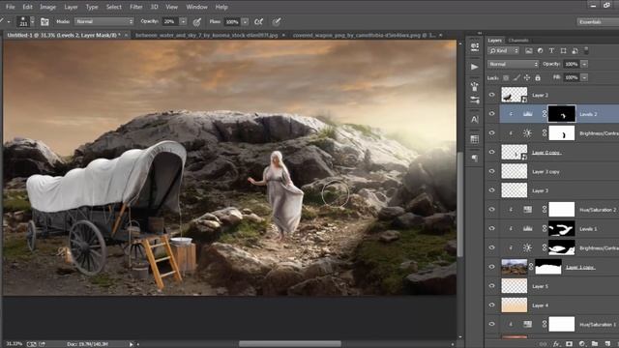Open the Type menu
Viewport: 619px width, 348px height.
[92, 7]
